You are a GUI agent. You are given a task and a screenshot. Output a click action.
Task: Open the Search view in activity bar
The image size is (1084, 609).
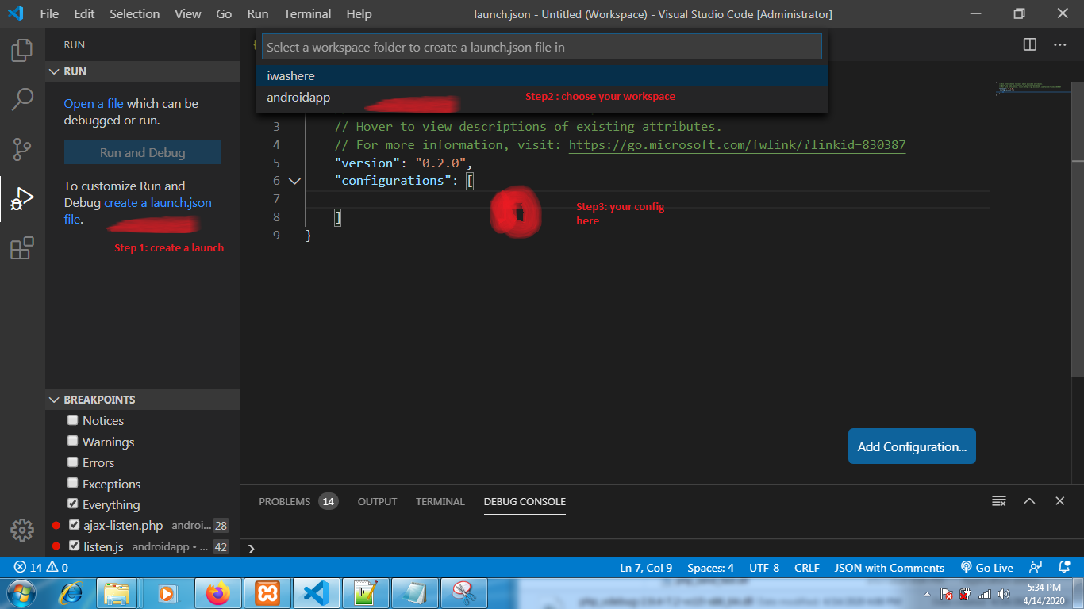tap(22, 99)
